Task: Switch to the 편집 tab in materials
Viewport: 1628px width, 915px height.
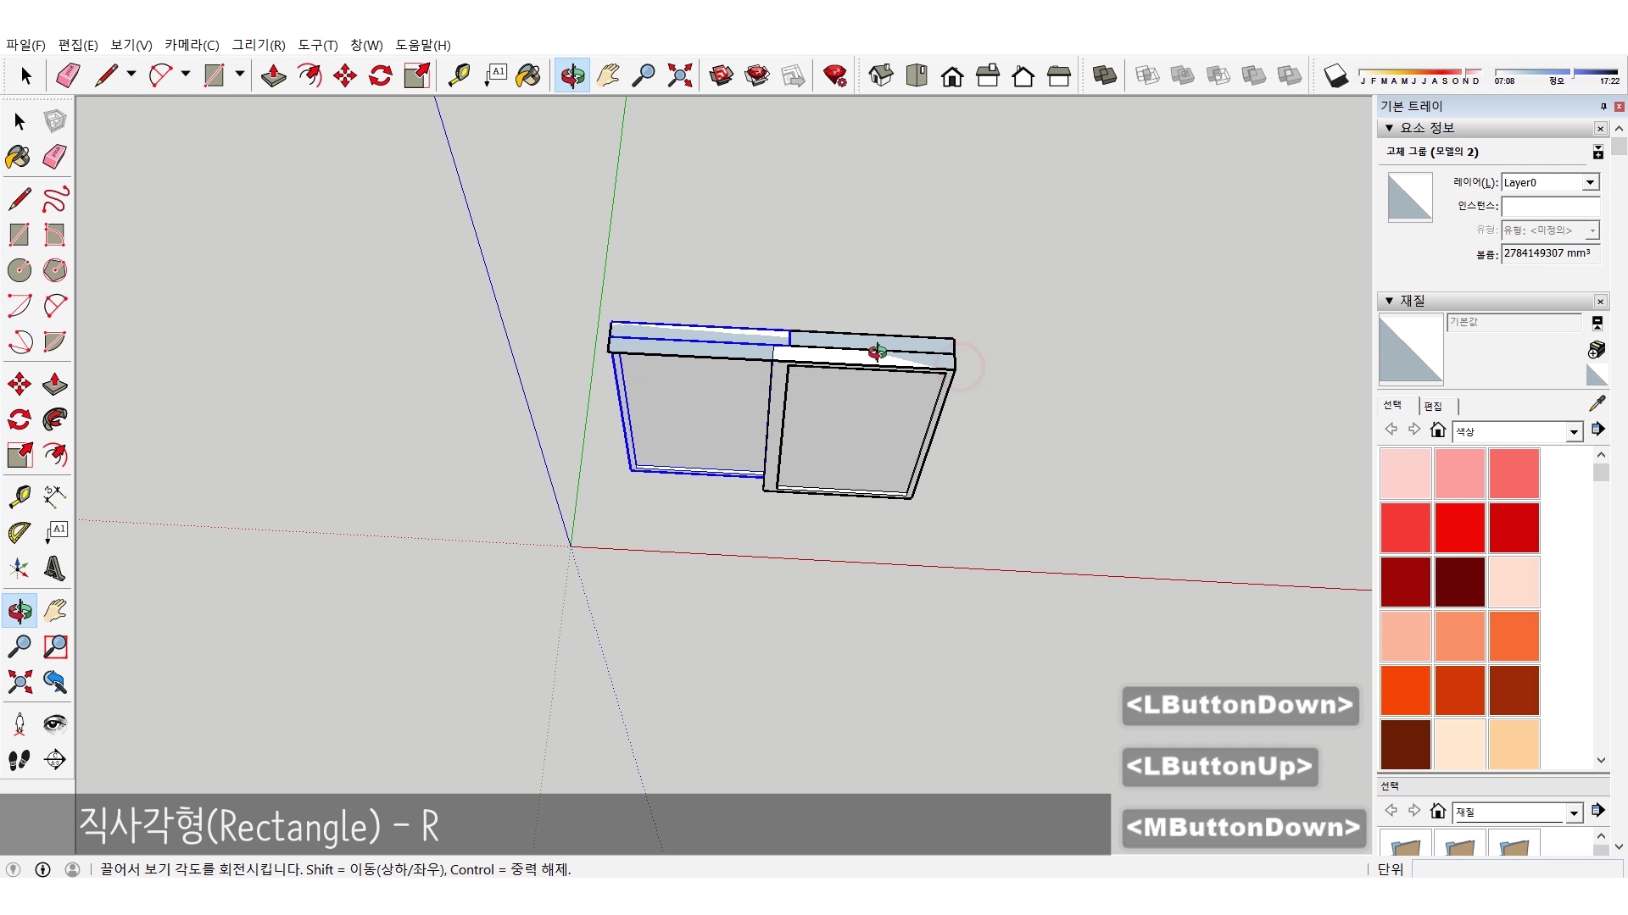Action: (1433, 406)
